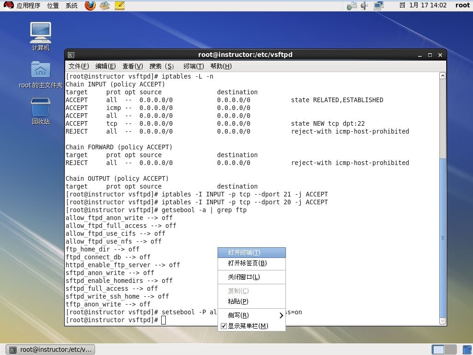Click the line 'sftpd_write_ssh_home --> off'
Viewport: 473px width, 355px height.
click(x=117, y=296)
